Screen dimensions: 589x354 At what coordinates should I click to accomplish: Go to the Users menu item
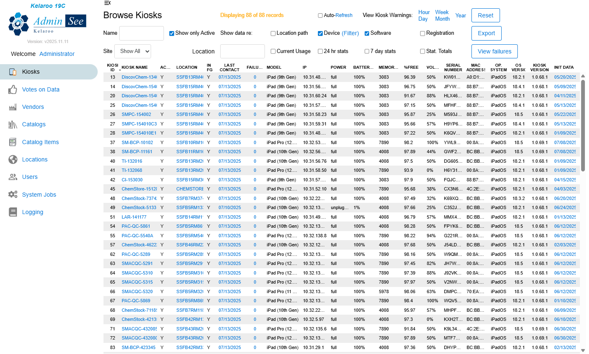point(29,177)
